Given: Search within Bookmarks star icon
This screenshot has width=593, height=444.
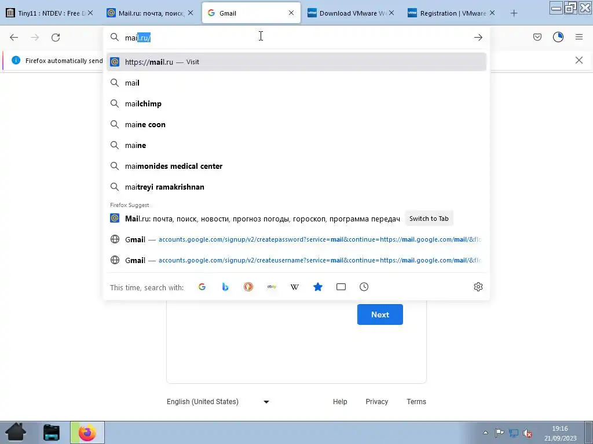Looking at the screenshot, I should click(318, 287).
